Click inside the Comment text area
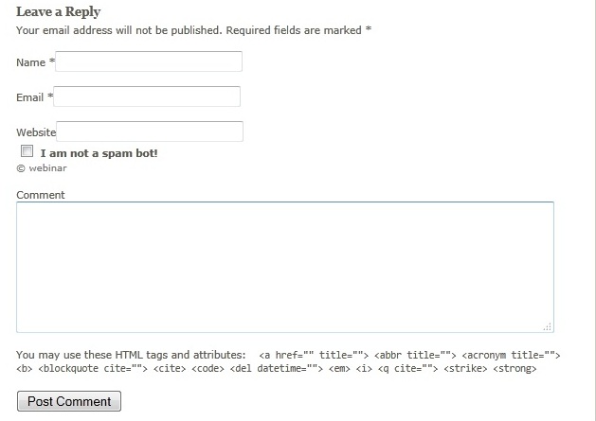 [285, 267]
